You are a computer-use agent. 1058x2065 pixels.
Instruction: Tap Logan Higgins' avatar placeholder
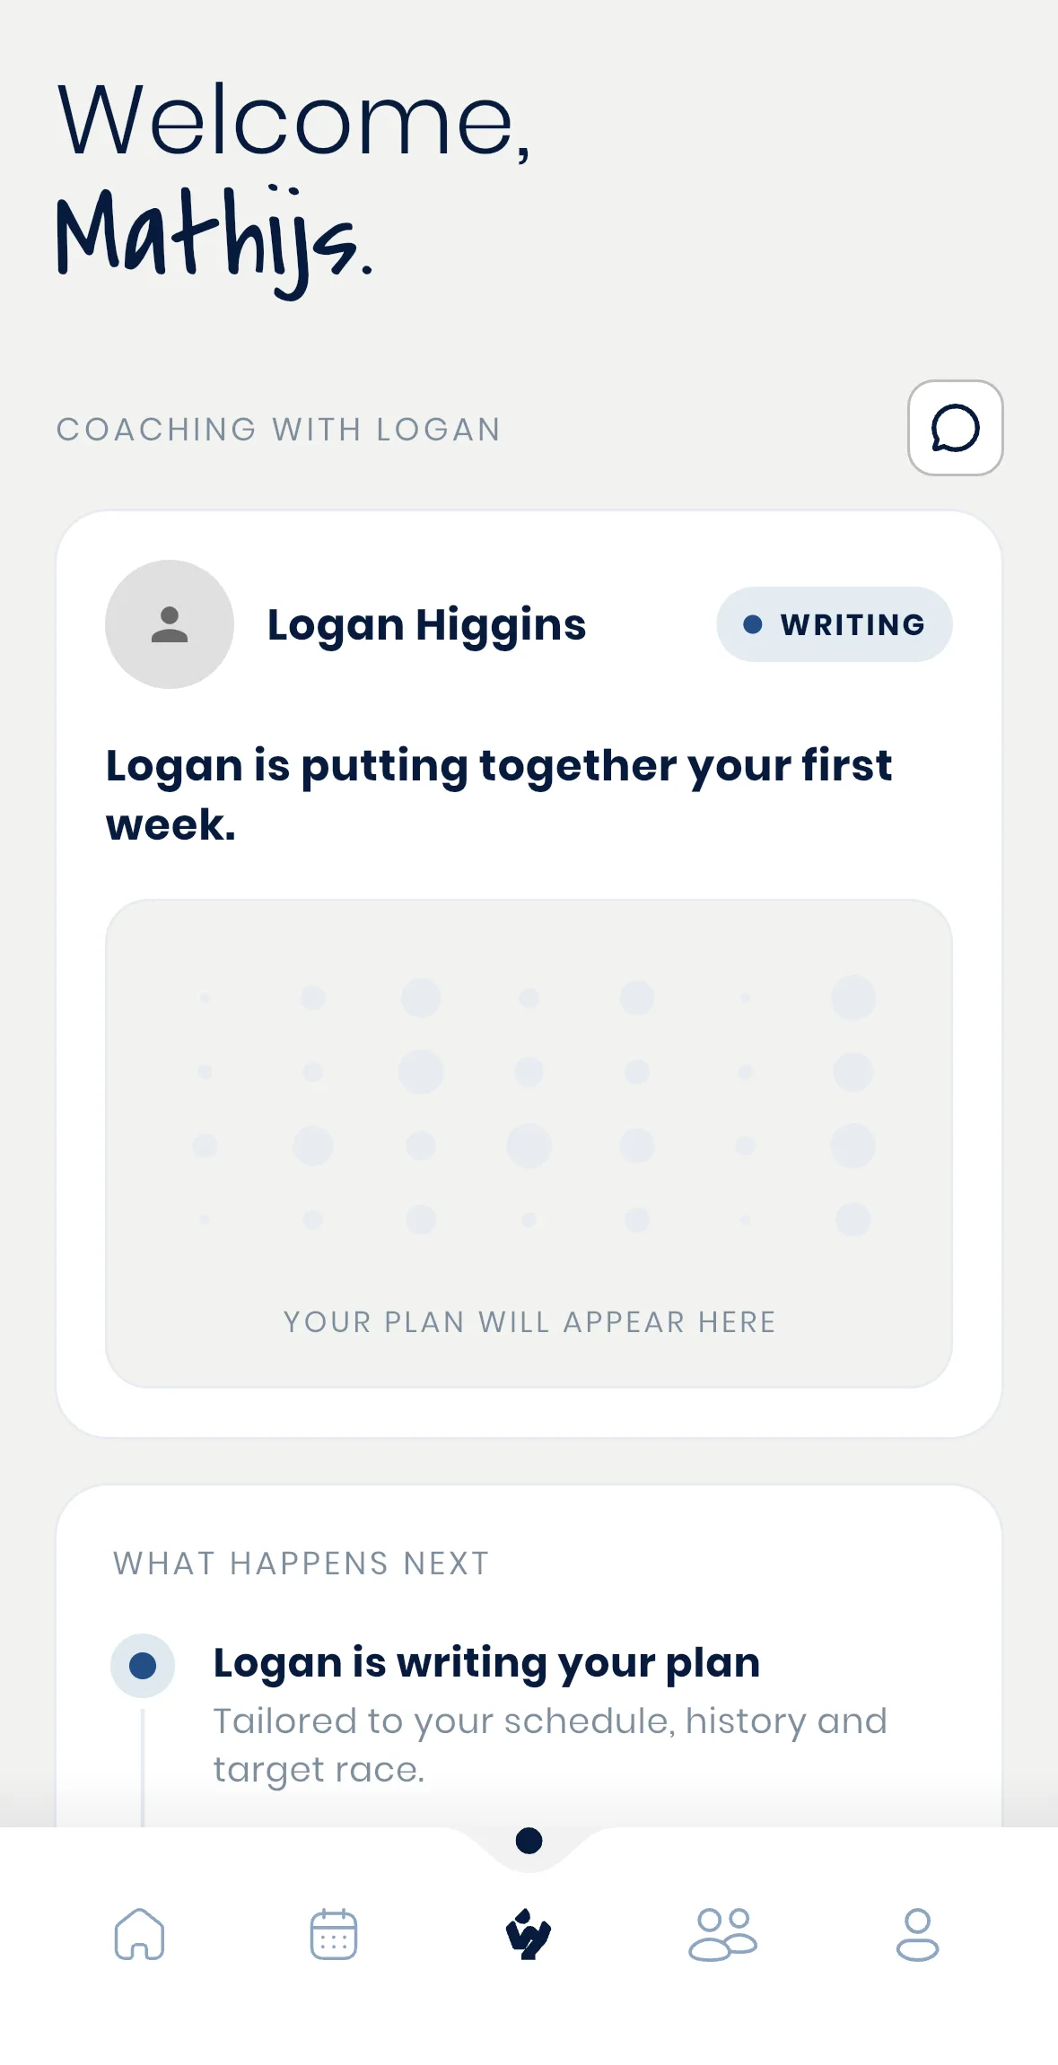(x=170, y=624)
